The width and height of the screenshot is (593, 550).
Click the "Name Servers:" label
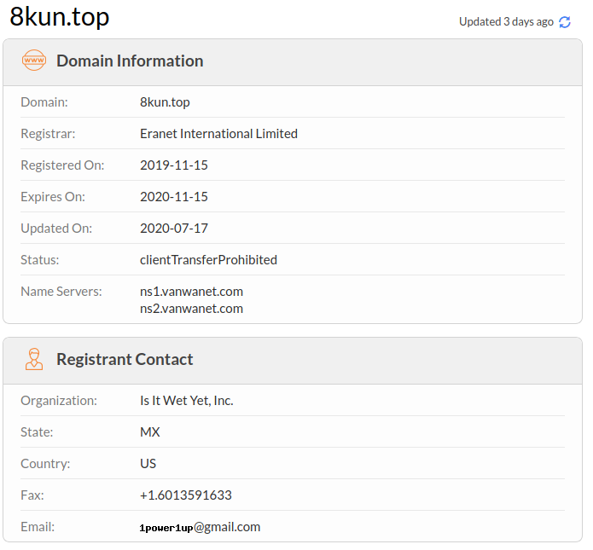click(61, 292)
